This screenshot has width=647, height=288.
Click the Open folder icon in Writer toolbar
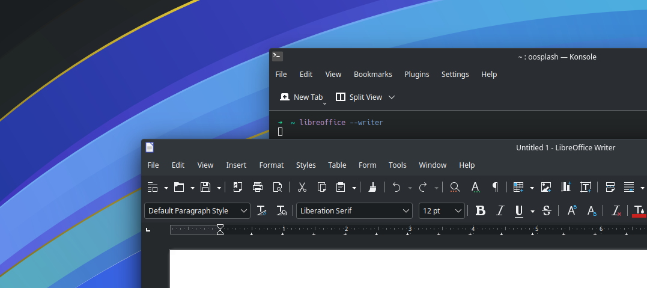[179, 187]
